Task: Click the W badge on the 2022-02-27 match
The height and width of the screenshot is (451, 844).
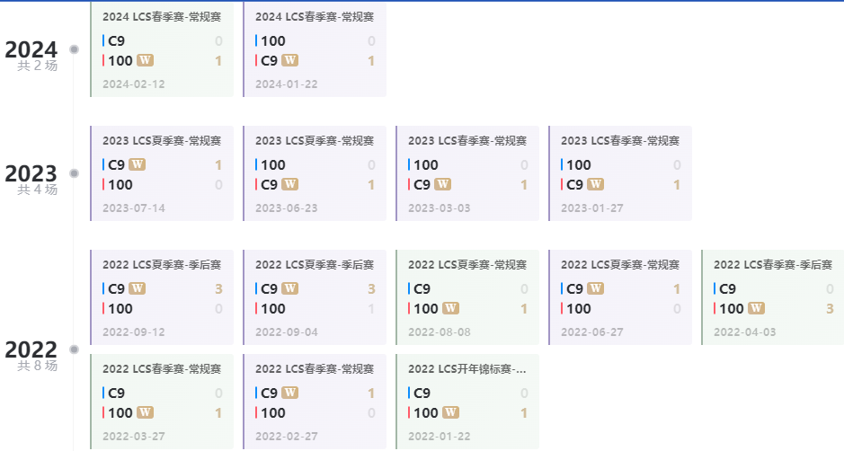Action: [x=290, y=393]
